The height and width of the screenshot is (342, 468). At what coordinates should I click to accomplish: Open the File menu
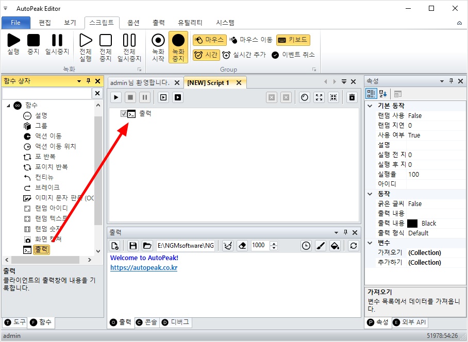coord(15,23)
